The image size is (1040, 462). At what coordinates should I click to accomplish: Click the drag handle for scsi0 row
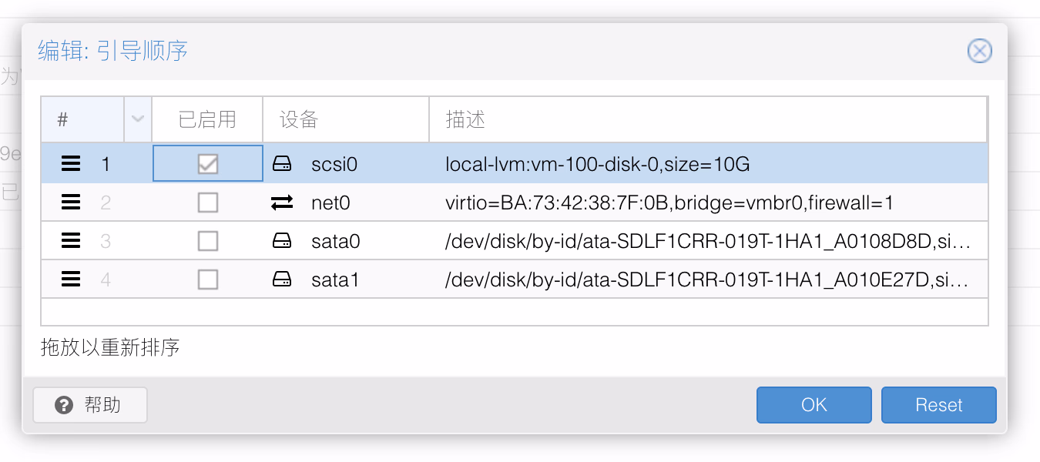tap(71, 163)
